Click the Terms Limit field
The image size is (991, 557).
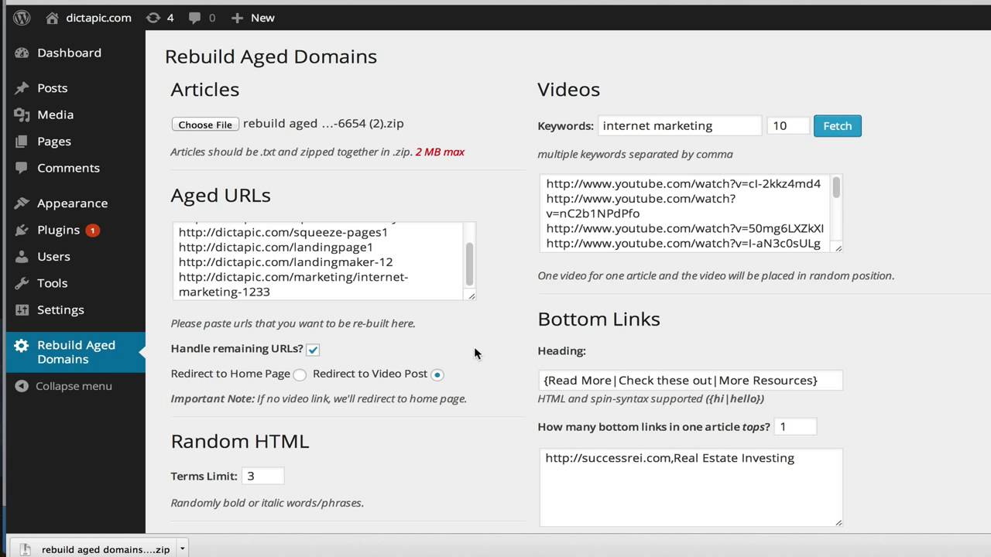click(262, 476)
